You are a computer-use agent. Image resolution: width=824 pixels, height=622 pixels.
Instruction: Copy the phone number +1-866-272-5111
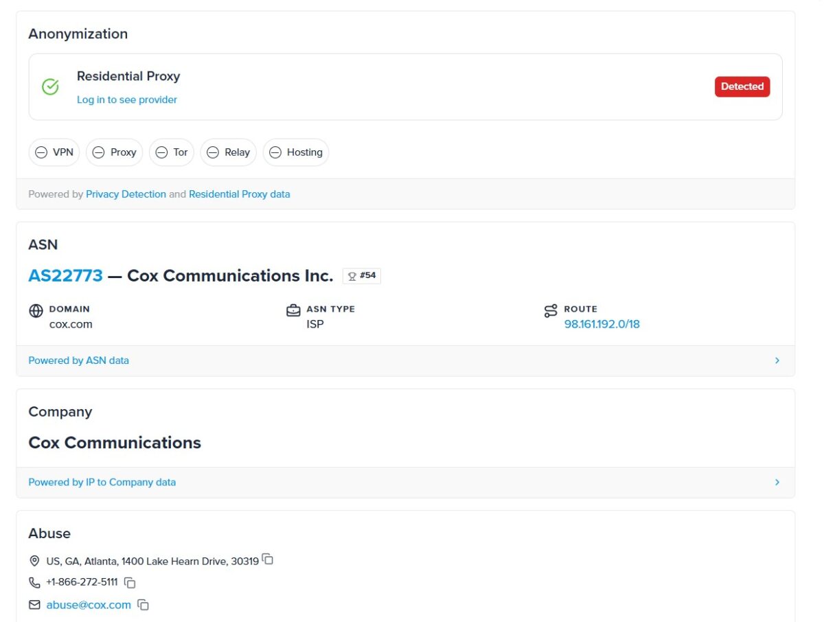(130, 583)
